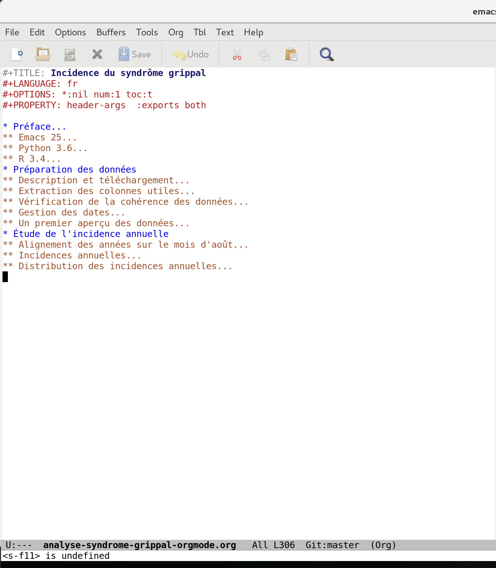Expand the Python 3.6 subheading

(53, 148)
